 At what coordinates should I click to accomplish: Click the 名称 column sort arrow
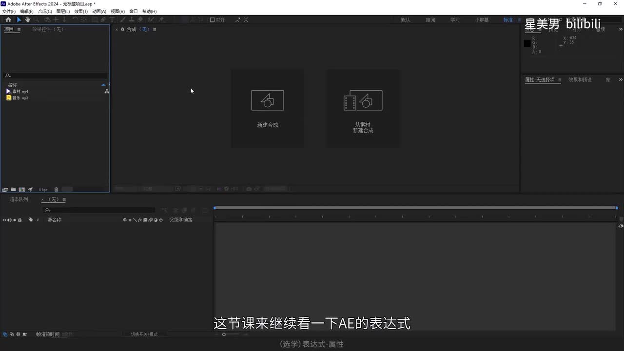pos(103,85)
